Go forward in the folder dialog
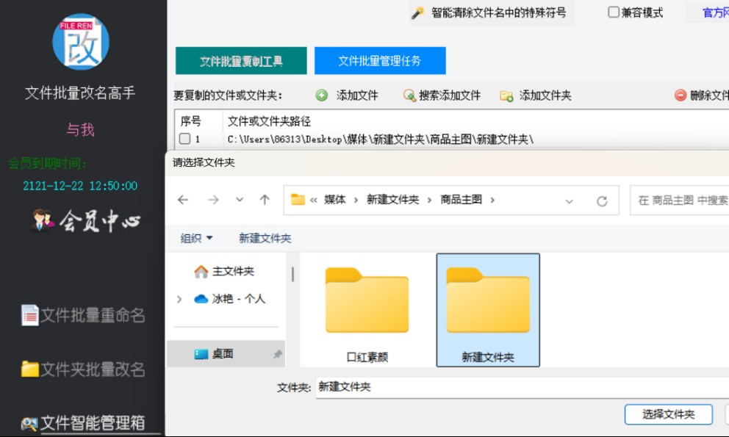 [x=213, y=200]
